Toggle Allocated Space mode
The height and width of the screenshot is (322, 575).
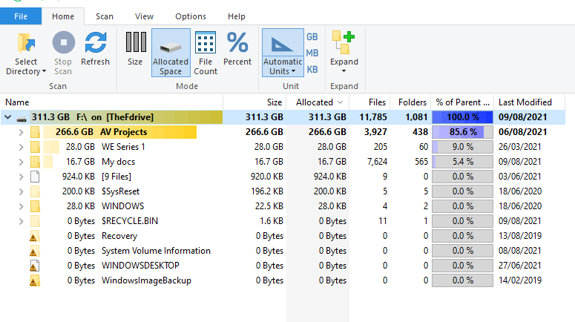(171, 53)
